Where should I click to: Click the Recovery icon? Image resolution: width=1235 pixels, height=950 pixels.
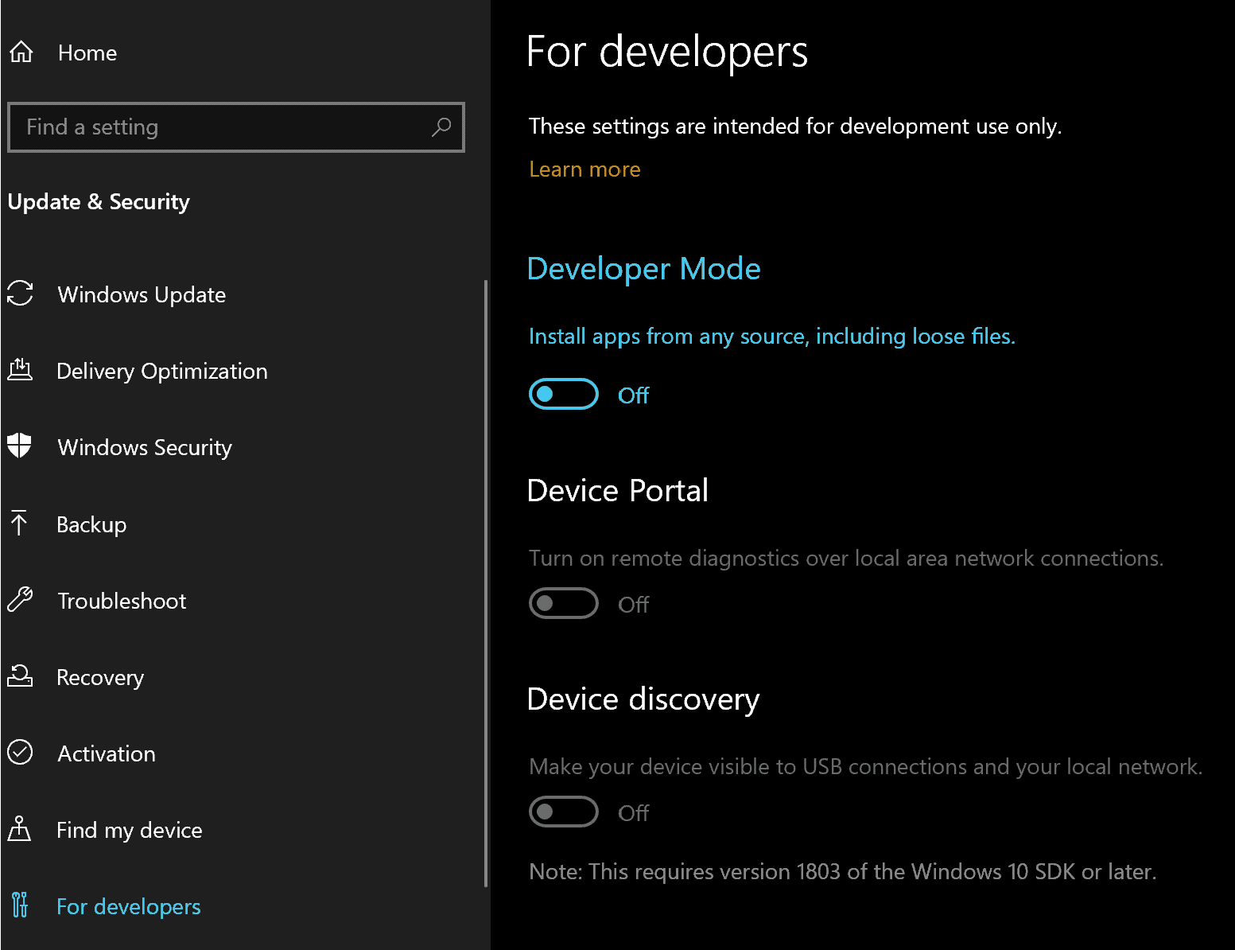20,676
